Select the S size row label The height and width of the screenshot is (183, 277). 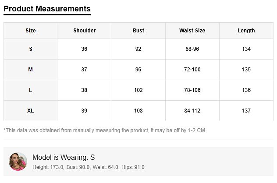(x=31, y=49)
